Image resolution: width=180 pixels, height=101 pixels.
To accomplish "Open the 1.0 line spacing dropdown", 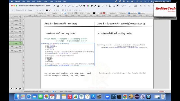I will 75,10.
